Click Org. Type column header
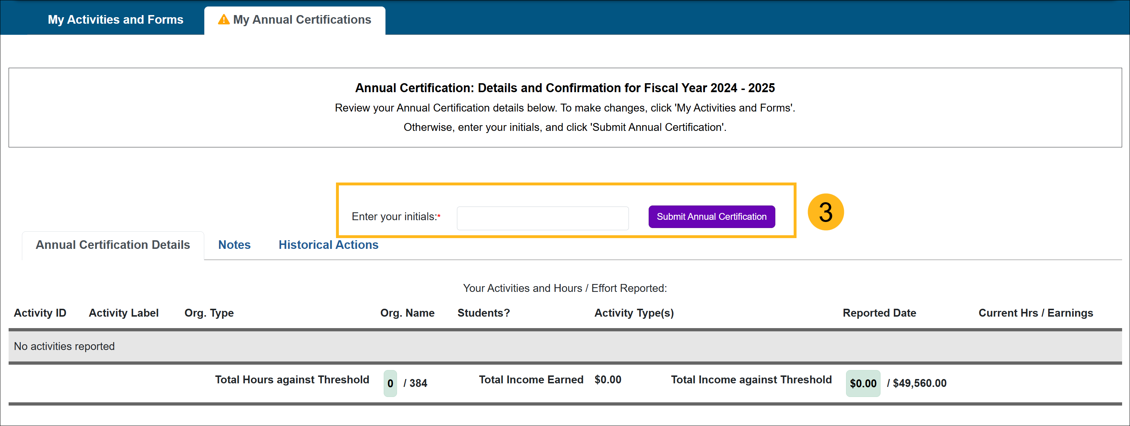1130x426 pixels. [209, 313]
